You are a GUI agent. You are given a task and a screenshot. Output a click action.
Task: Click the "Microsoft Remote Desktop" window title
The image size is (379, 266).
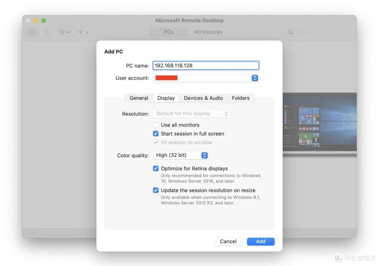click(189, 20)
